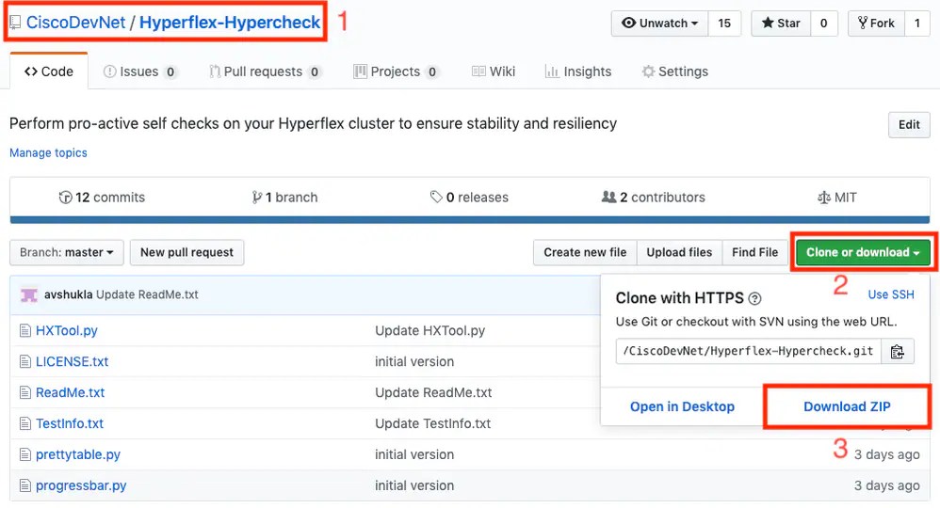940x508 pixels.
Task: Open the avshukla author link
Action: (x=69, y=294)
